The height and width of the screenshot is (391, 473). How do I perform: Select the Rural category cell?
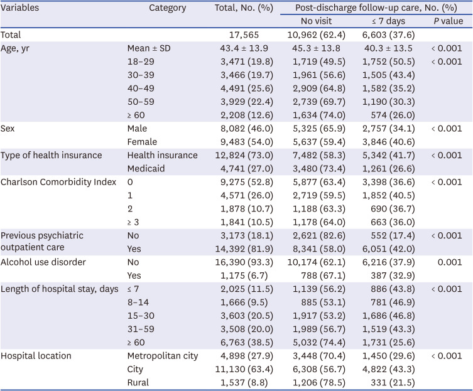coord(138,382)
